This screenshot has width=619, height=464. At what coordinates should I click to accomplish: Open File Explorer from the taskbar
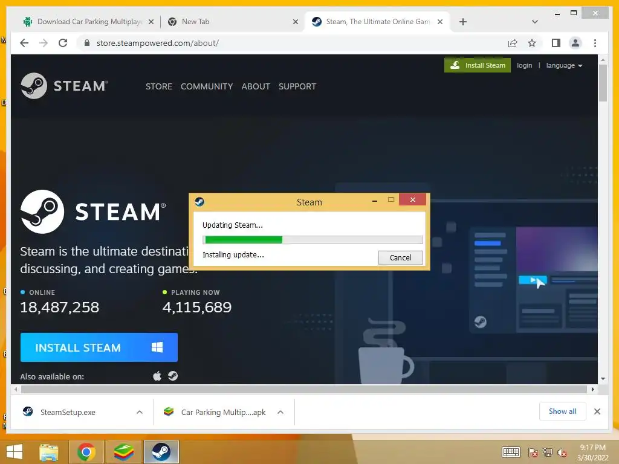49,452
